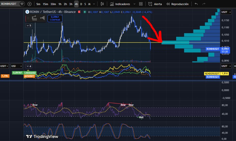This screenshot has width=236, height=141.
Task: Click the yellow horizontal price line
Action: pyautogui.click(x=93, y=42)
